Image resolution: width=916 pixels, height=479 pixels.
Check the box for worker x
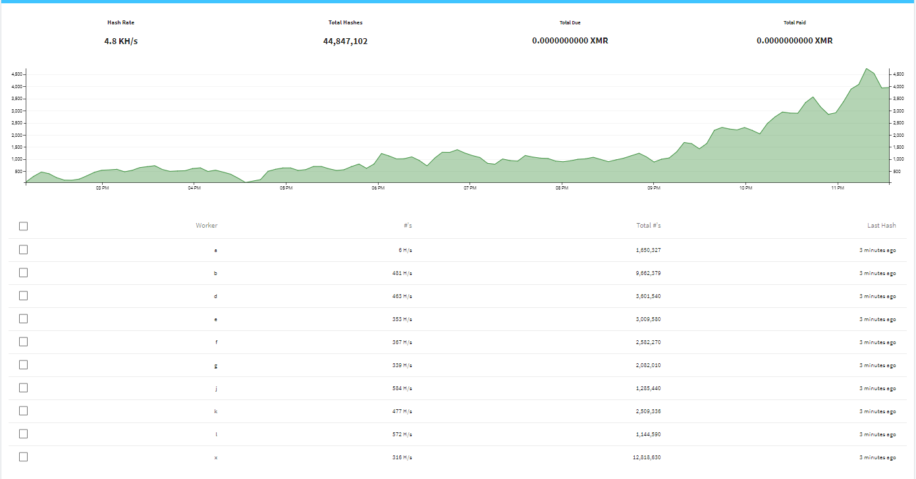tap(24, 457)
